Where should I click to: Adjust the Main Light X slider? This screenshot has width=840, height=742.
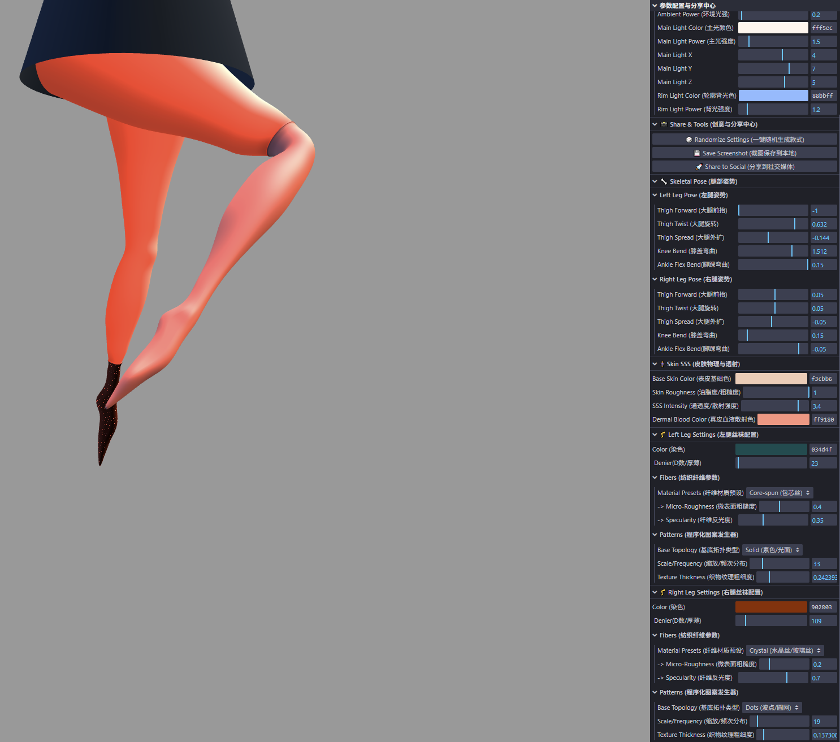pyautogui.click(x=773, y=55)
